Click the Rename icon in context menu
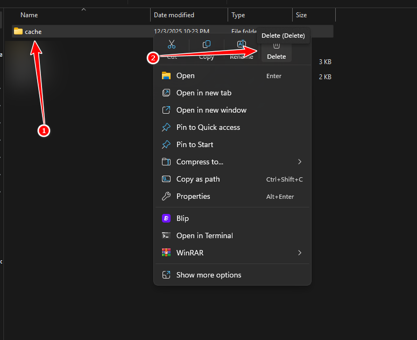Image resolution: width=417 pixels, height=340 pixels. coord(242,45)
